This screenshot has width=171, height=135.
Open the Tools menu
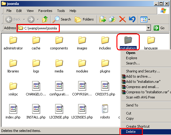[61, 11]
